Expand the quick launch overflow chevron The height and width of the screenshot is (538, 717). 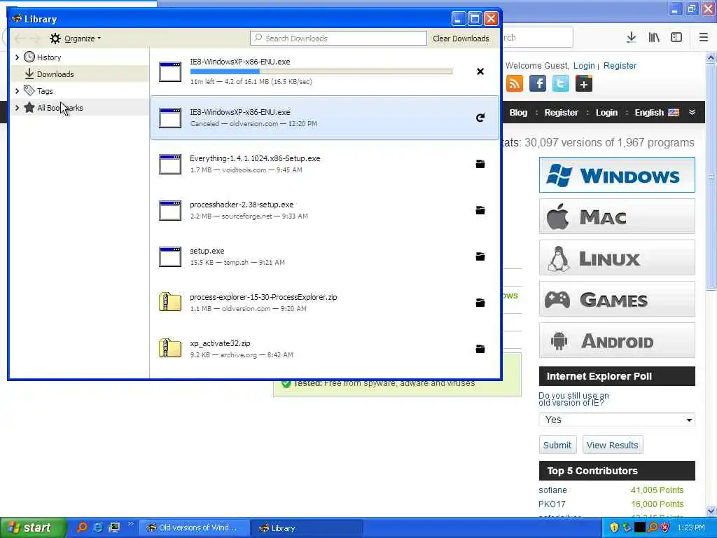pyautogui.click(x=131, y=524)
